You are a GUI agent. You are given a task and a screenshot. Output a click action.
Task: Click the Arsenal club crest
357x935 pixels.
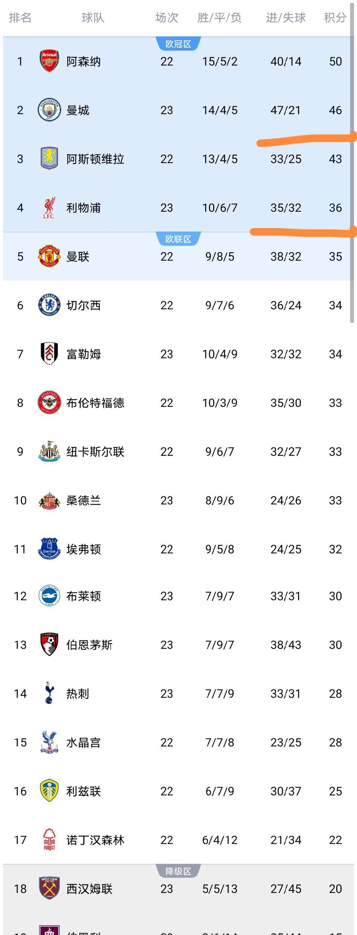pyautogui.click(x=49, y=61)
